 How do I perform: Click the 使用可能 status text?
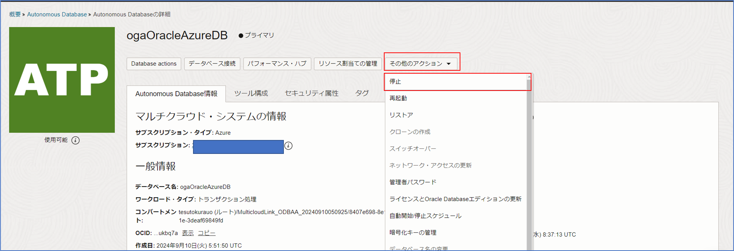pos(56,140)
